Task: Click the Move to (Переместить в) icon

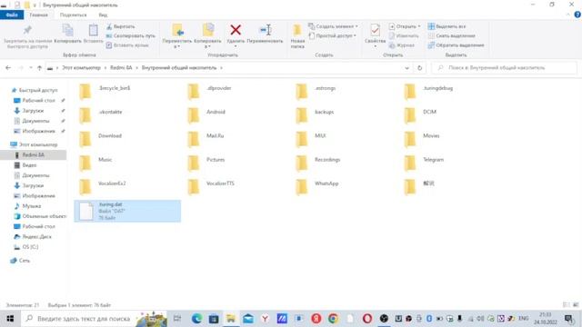Action: [x=178, y=30]
